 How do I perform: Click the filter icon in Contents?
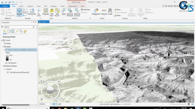point(2,27)
